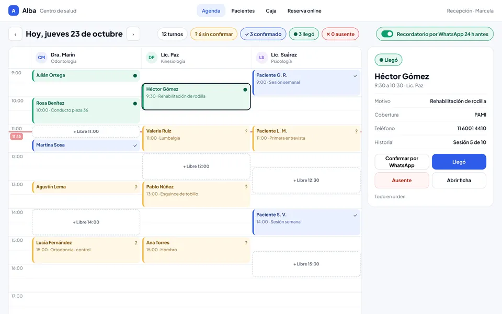Image resolution: width=502 pixels, height=314 pixels.
Task: Click question mark on Lucía Fernández appointment
Action: tap(136, 243)
